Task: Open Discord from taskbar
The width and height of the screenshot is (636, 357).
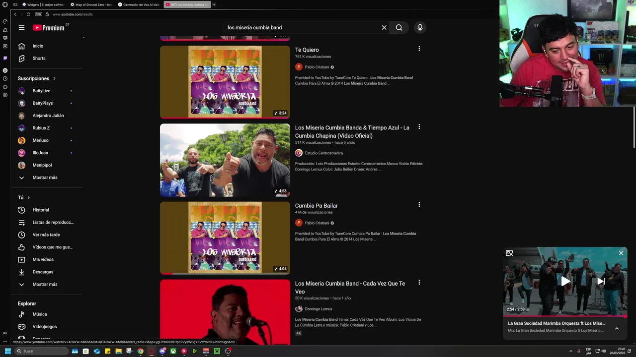Action: tap(162, 351)
